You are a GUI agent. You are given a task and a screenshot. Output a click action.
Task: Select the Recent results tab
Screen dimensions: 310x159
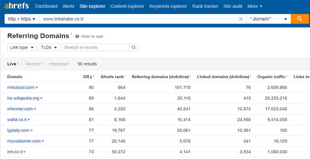click(32, 64)
